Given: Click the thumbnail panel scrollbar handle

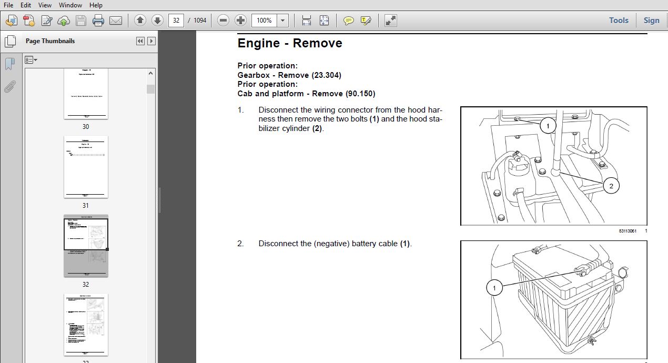Looking at the screenshot, I should pos(151,89).
